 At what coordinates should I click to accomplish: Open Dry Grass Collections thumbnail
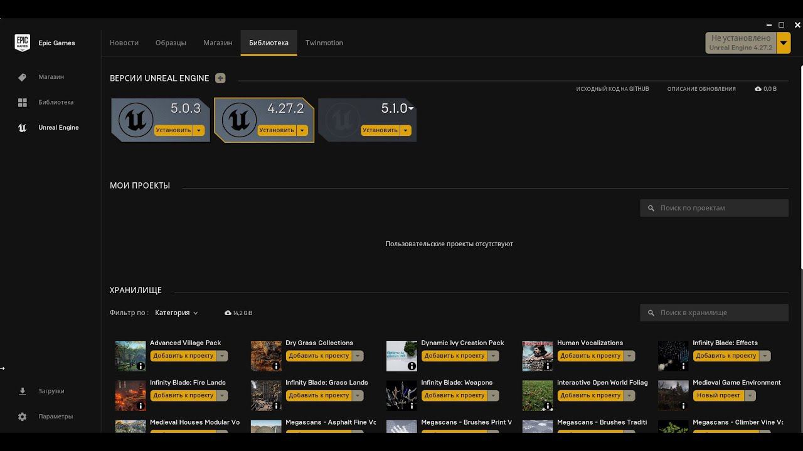point(266,356)
